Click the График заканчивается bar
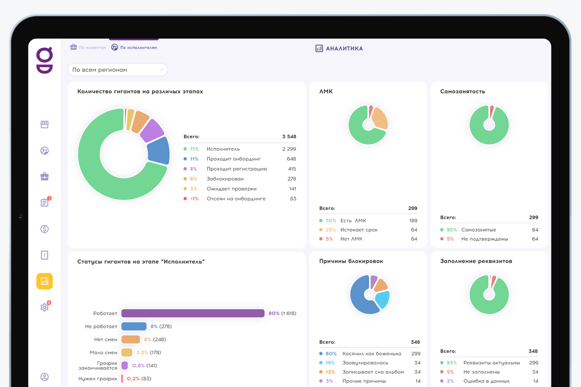The image size is (581, 387). [x=124, y=365]
